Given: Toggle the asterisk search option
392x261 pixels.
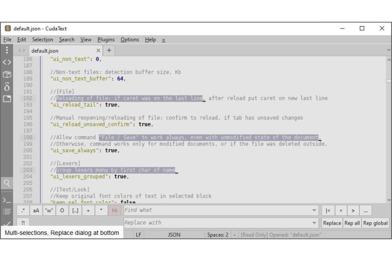Looking at the screenshot, I should tap(101, 211).
